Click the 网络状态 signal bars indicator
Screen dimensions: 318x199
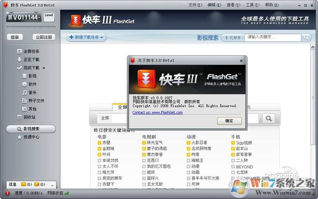click(67, 194)
